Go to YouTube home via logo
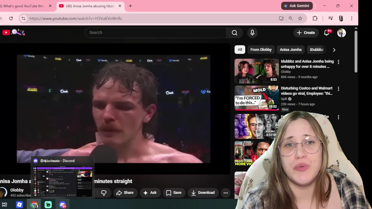This screenshot has height=209, width=372. (6, 33)
